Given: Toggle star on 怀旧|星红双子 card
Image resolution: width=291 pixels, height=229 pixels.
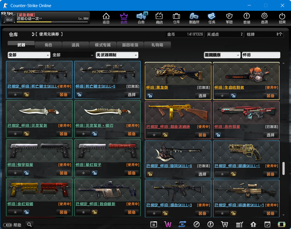Looking at the screenshot, I should pos(83,173).
